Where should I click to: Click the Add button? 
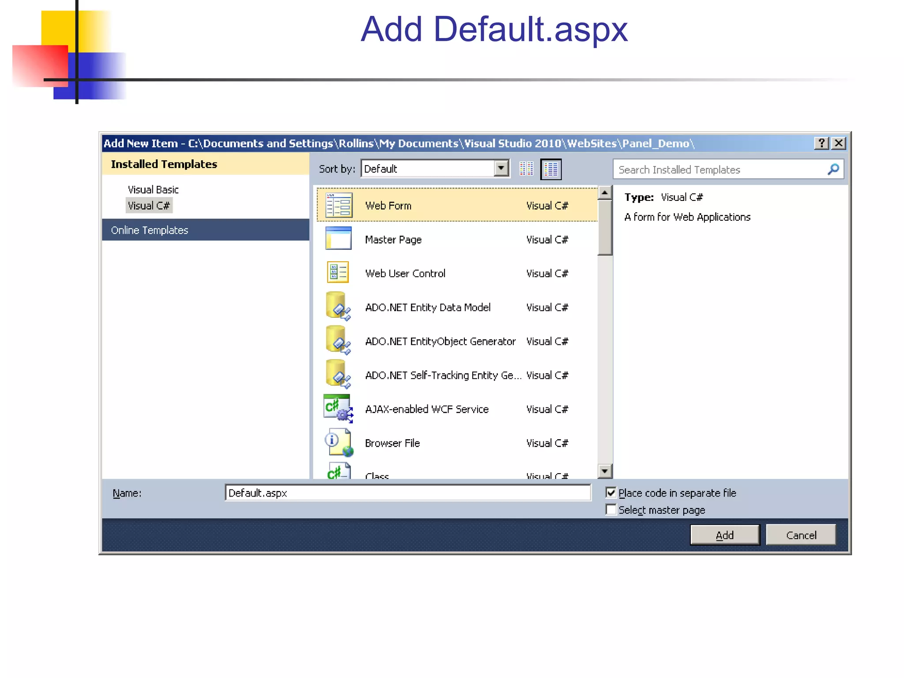[x=725, y=535]
